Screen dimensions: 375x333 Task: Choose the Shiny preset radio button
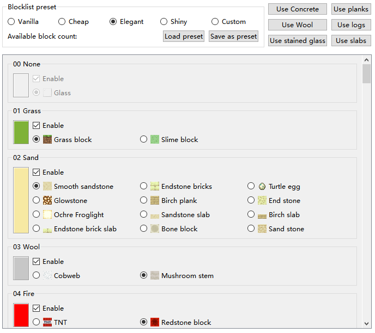pos(164,22)
